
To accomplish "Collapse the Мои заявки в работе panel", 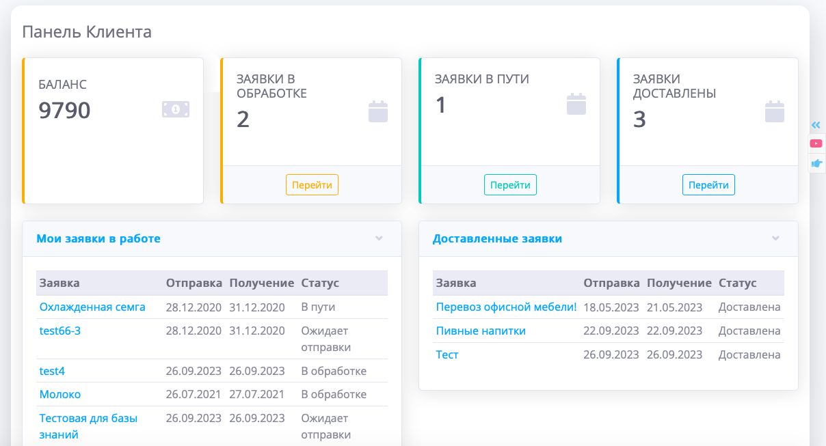I will (379, 238).
